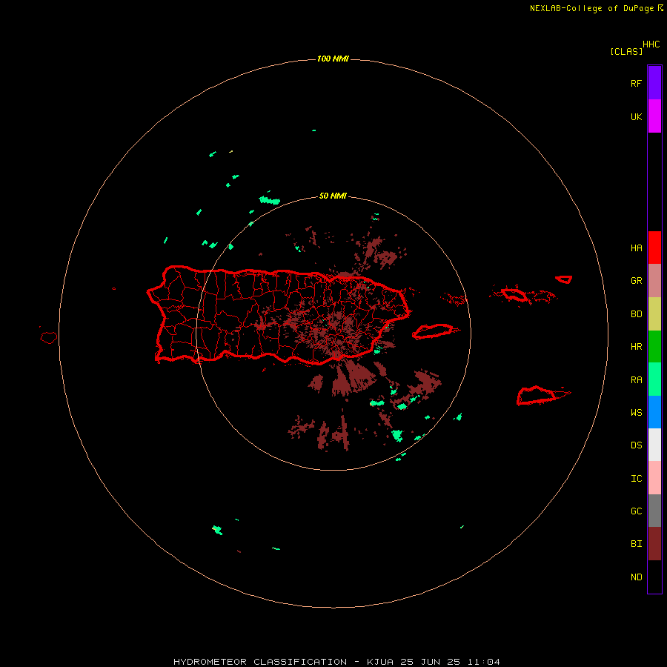Click the 'IC' legend label
This screenshot has height=667, width=667.
click(x=636, y=479)
